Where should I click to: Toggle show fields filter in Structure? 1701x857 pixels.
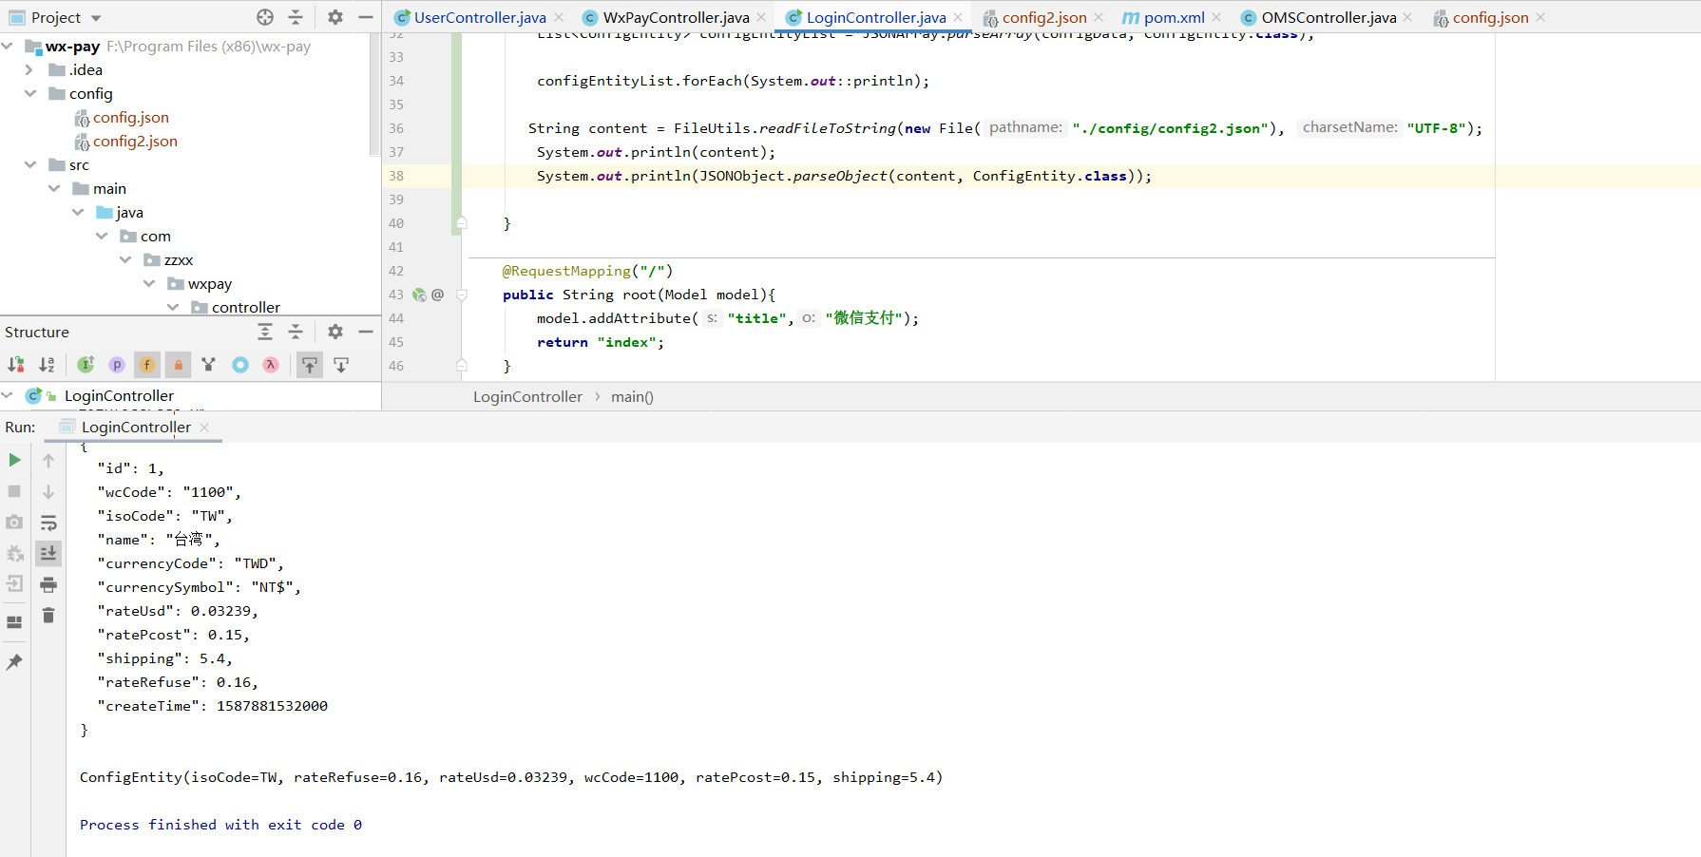[x=147, y=365]
